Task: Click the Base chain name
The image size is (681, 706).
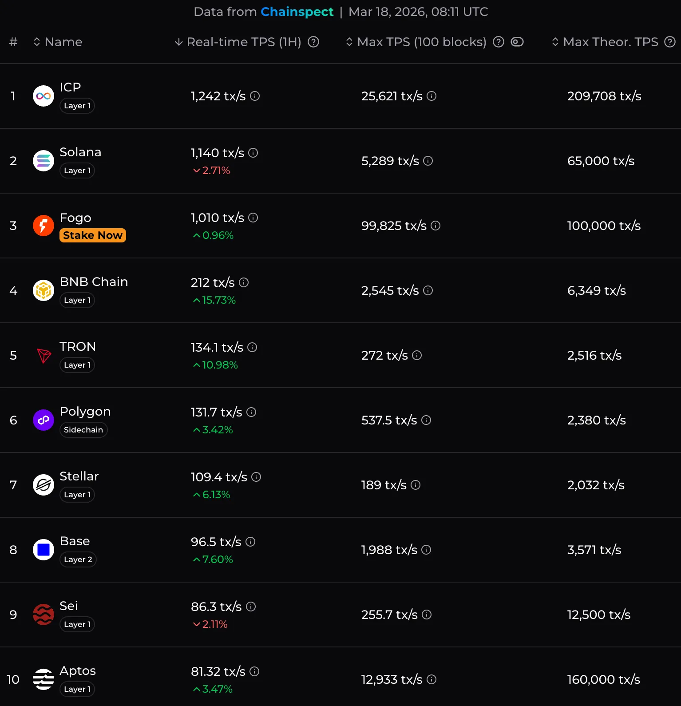Action: pos(75,541)
